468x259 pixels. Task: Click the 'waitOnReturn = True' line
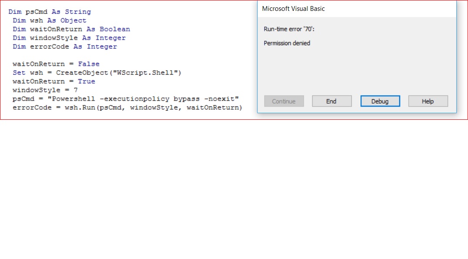[54, 81]
